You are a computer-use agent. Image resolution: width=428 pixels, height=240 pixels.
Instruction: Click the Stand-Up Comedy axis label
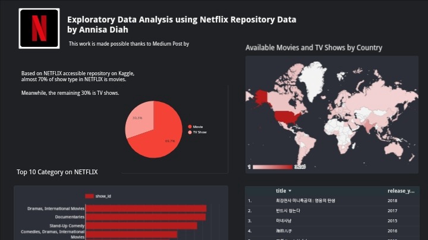(67, 226)
